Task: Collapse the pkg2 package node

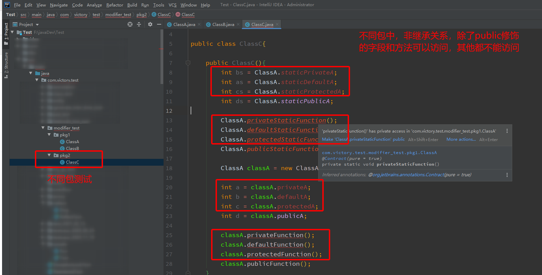Action: (49, 155)
